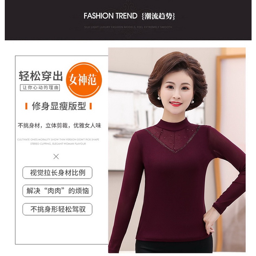Click the 不挑身形轻松驾驭 rounded label
This screenshot has width=256, height=256.
(x=57, y=209)
